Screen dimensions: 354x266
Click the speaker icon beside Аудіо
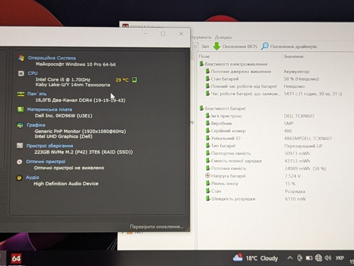(x=19, y=178)
